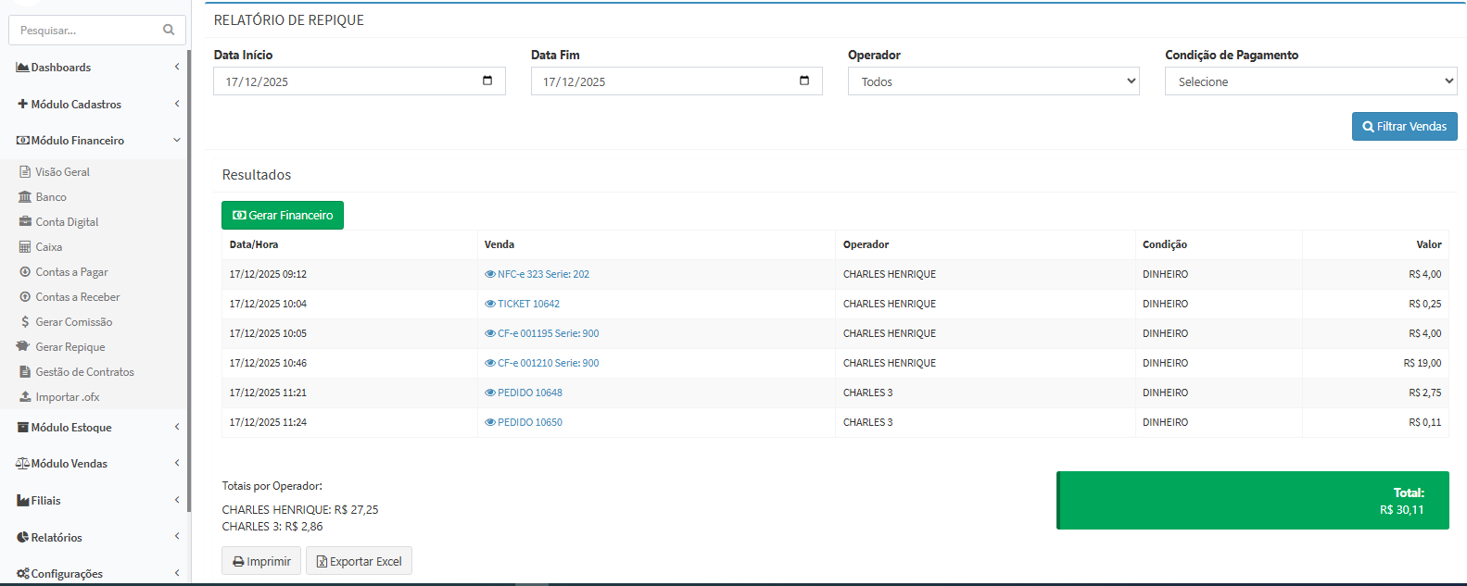Export results with Exportar Excel

(359, 561)
